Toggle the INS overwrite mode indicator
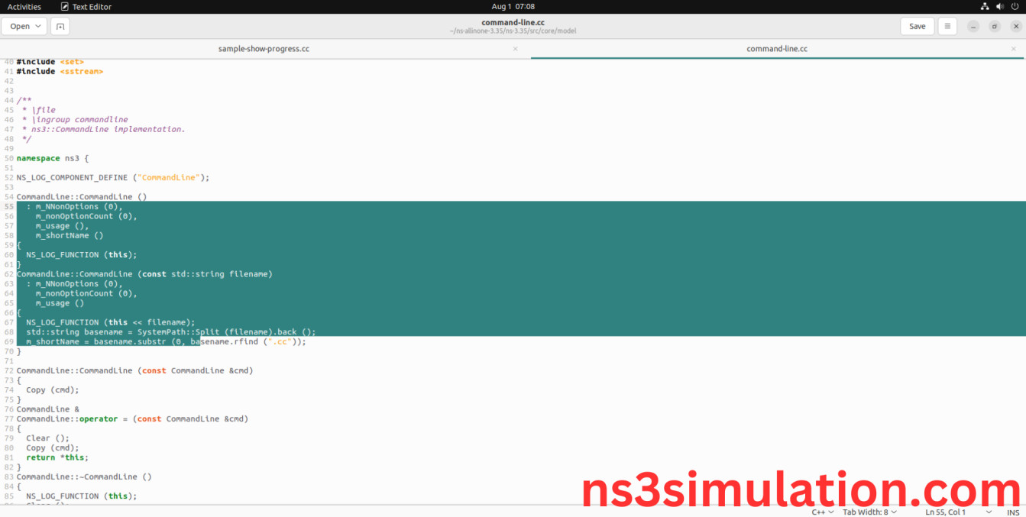Screen dimensions: 1026x517 coord(1013,512)
